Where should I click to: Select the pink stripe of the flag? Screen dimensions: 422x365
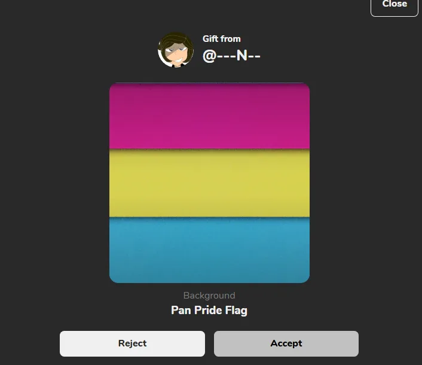click(209, 116)
